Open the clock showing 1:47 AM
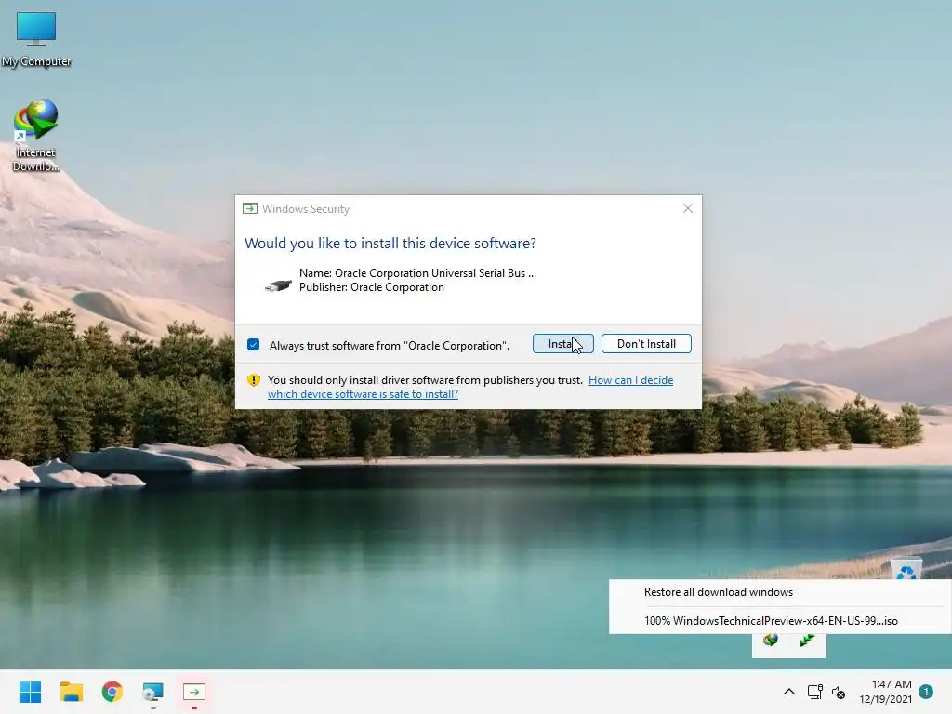 click(885, 692)
